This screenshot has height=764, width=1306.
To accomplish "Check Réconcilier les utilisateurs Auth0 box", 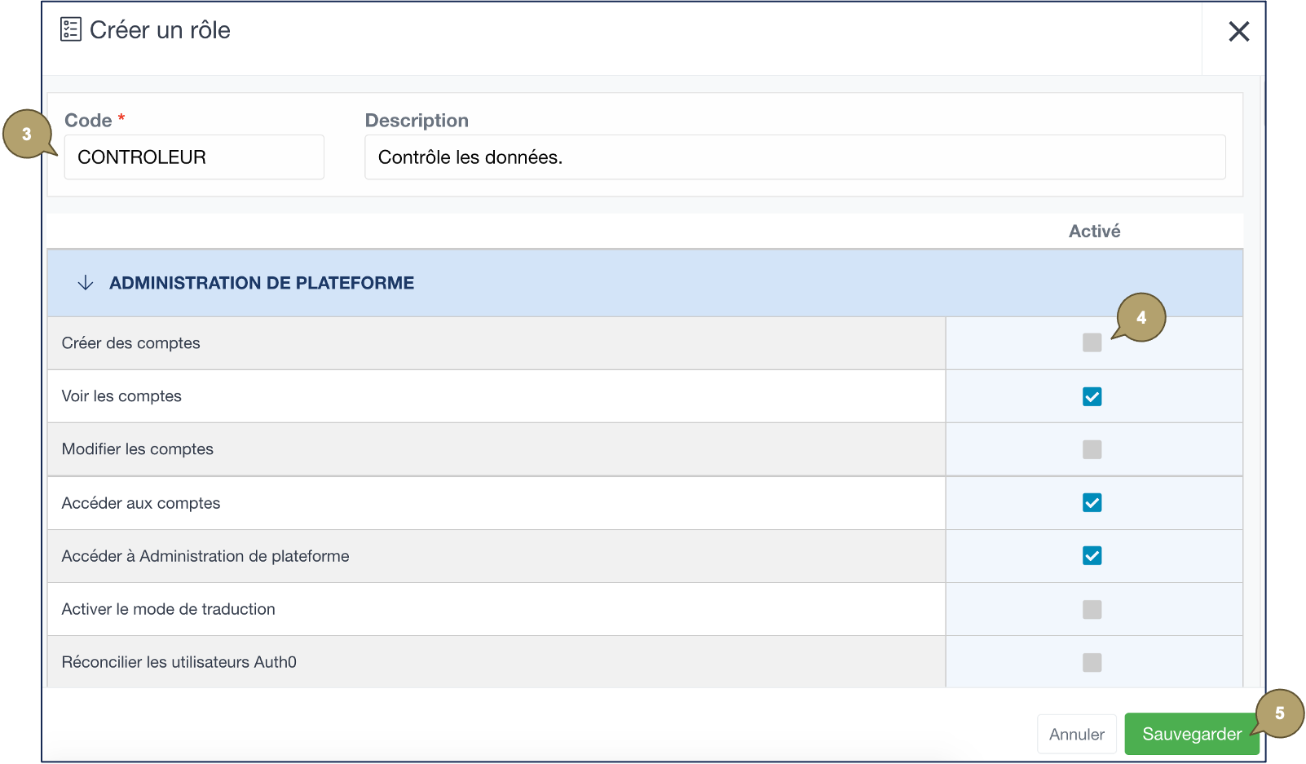I will (x=1092, y=663).
